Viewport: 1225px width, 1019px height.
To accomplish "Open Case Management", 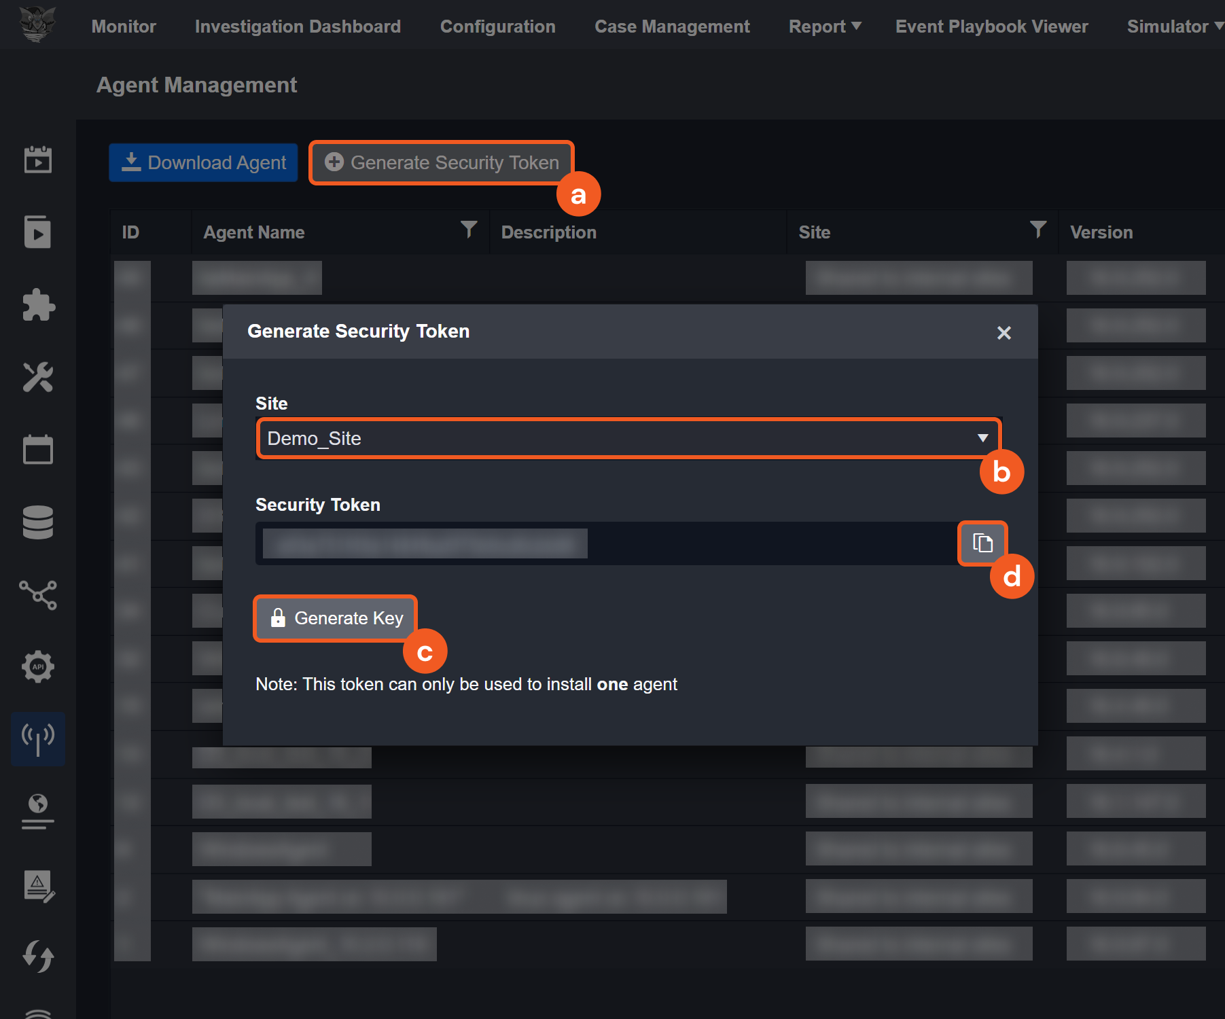I will click(x=672, y=26).
